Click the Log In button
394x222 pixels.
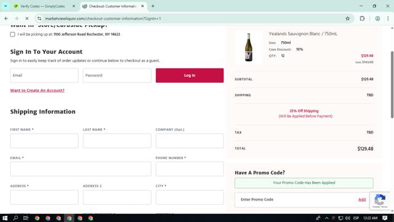click(x=190, y=75)
